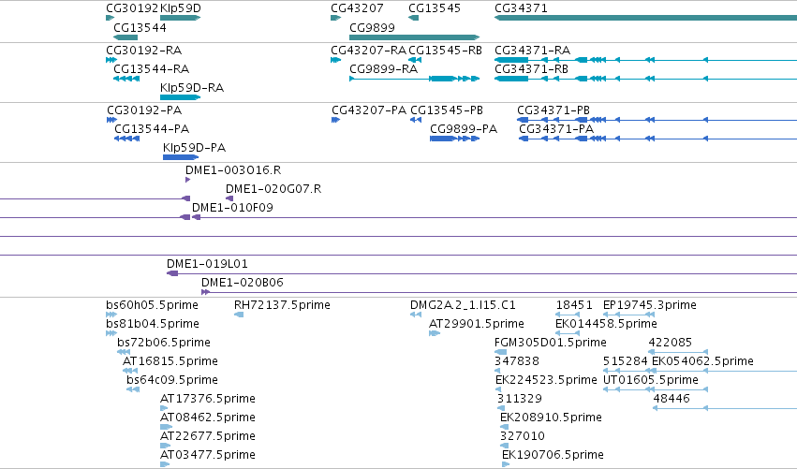Click EST EP19745.3prime
This screenshot has height=469, width=797.
650,305
